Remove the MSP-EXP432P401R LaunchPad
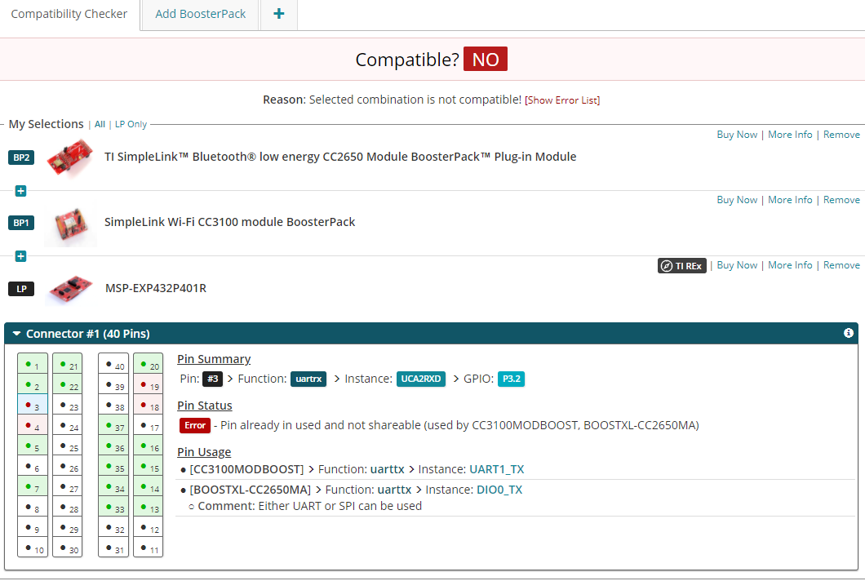Screen dimensions: 865x581 point(841,265)
